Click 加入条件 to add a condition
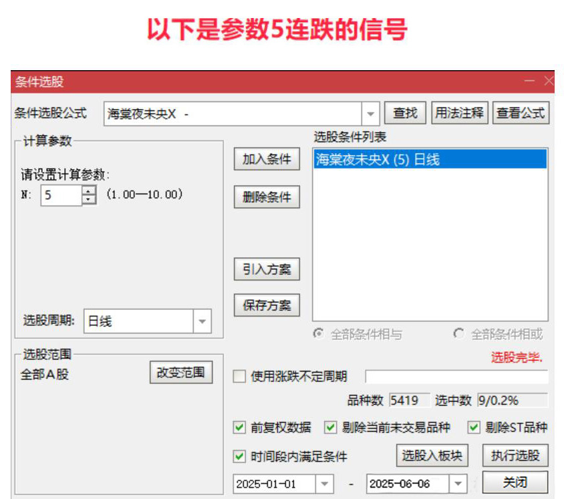 coord(266,158)
